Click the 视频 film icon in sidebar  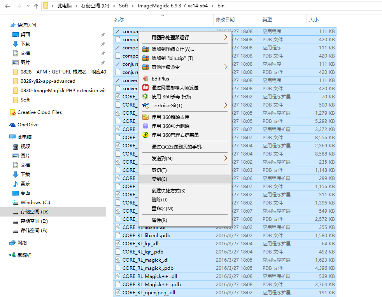point(15,146)
